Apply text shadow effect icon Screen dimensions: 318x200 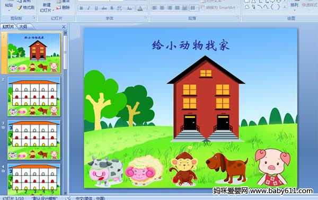(x=112, y=8)
